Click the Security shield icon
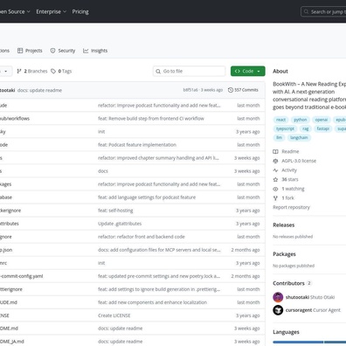 point(52,51)
